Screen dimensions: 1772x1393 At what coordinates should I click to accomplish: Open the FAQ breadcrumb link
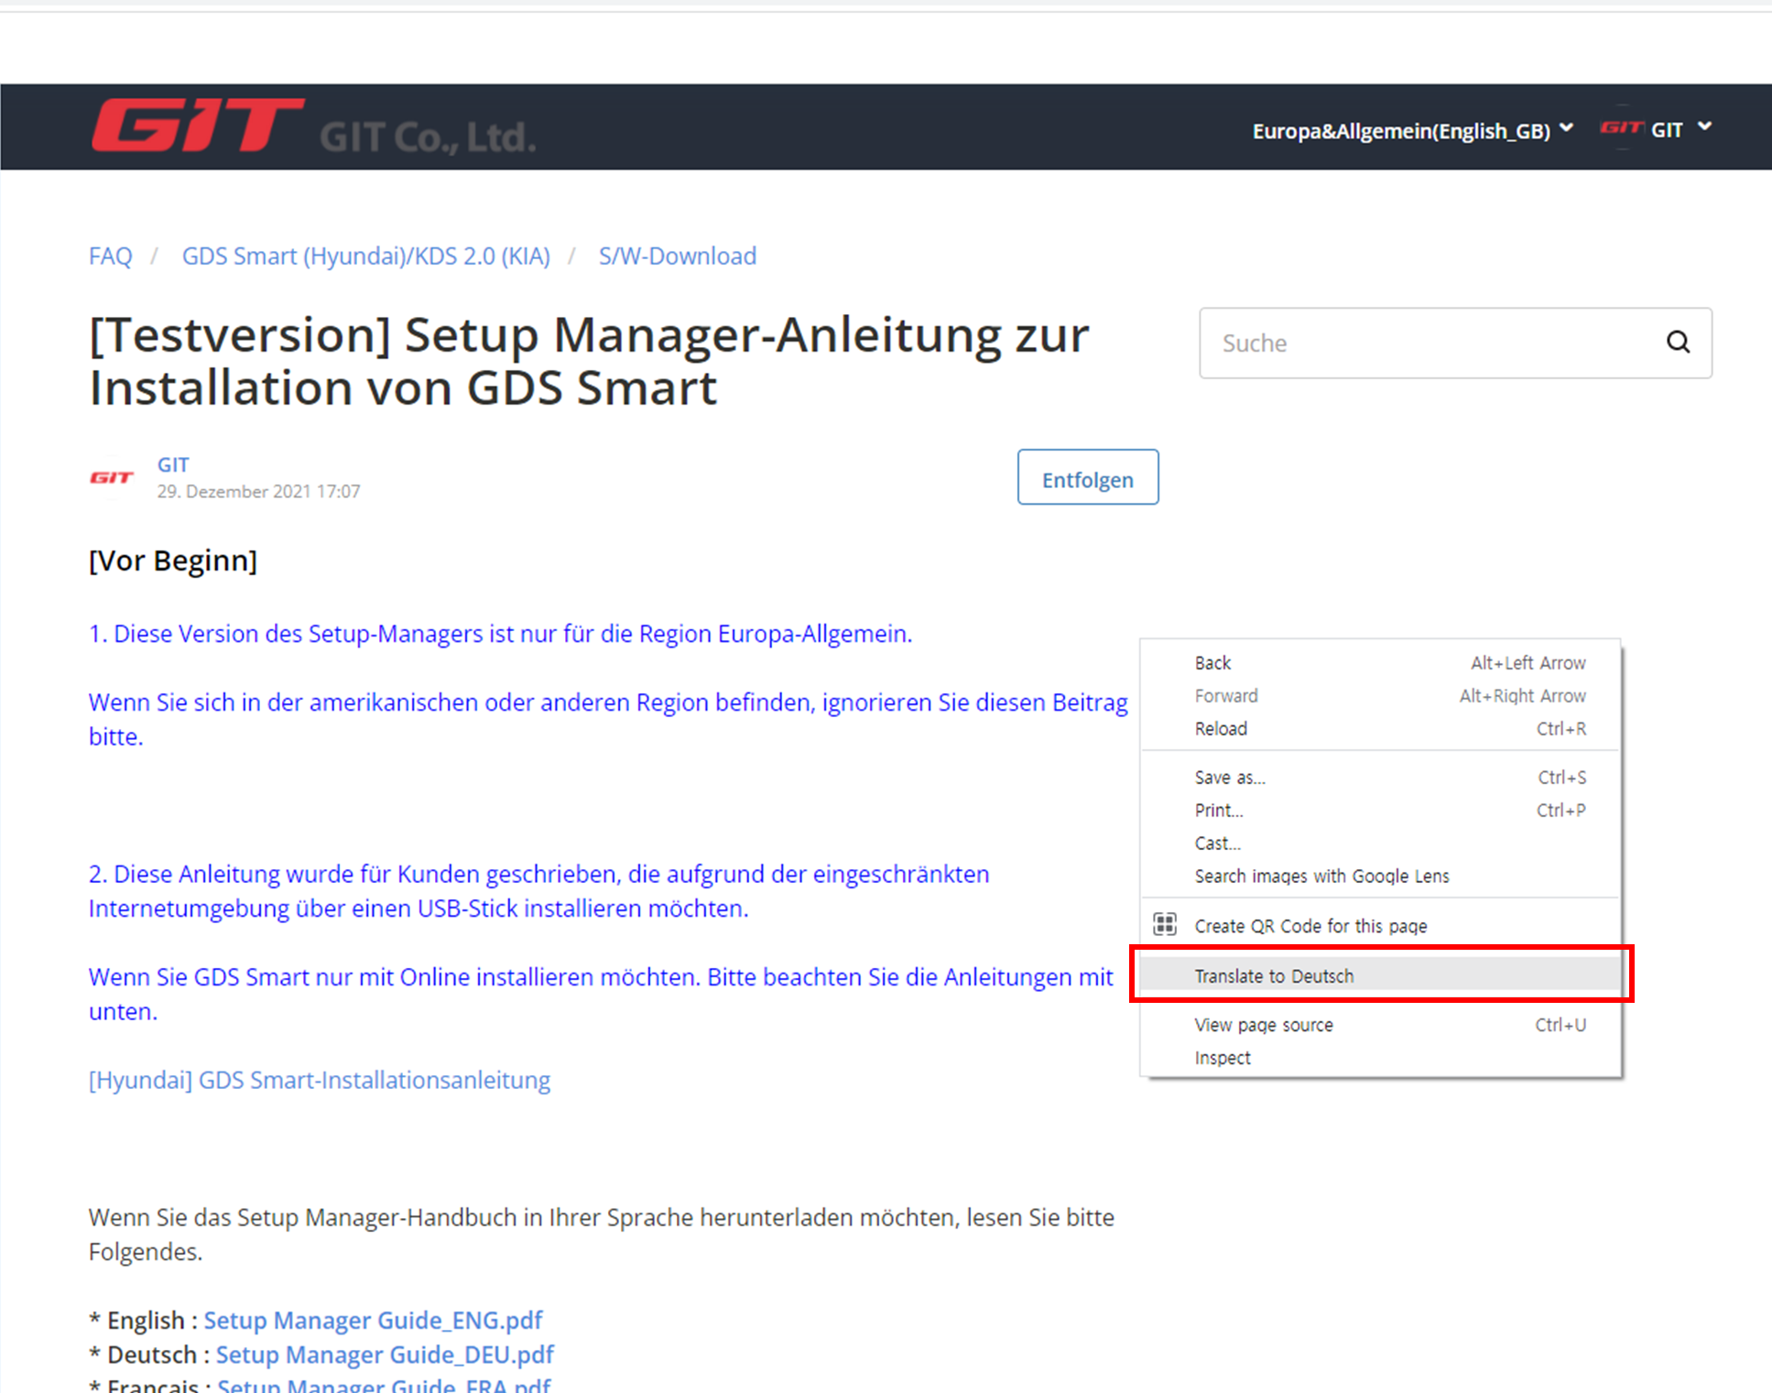click(111, 256)
